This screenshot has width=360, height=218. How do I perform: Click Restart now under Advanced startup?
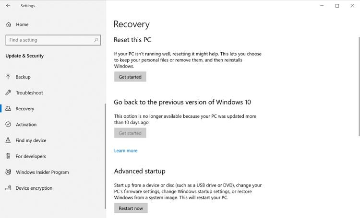pyautogui.click(x=131, y=208)
